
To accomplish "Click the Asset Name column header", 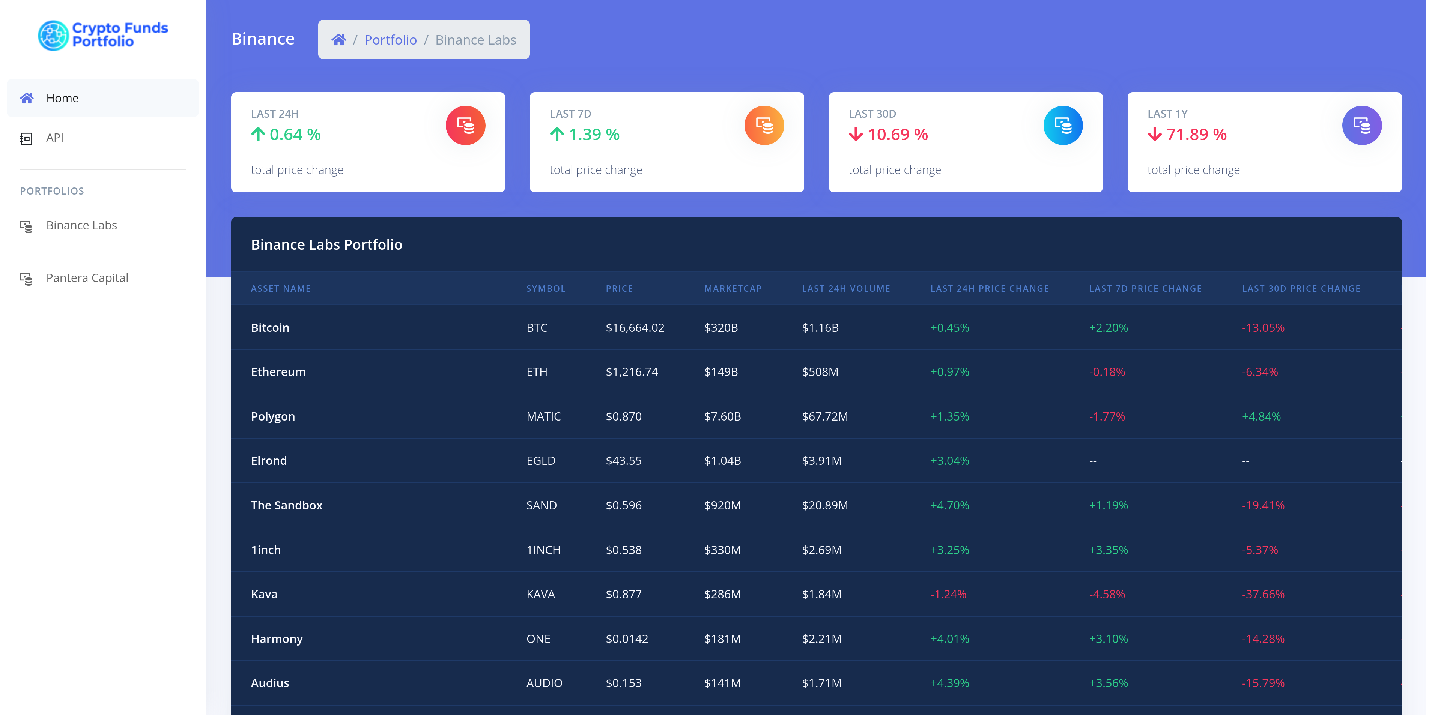I will 281,288.
